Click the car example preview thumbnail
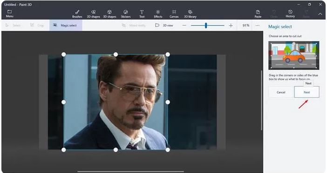This screenshot has height=173, width=327. pyautogui.click(x=293, y=55)
